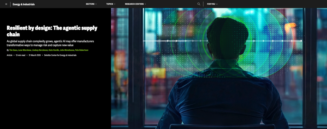Screen dimensions: 327x129
Task: Click the hero image of seated man
Action: coord(219,68)
